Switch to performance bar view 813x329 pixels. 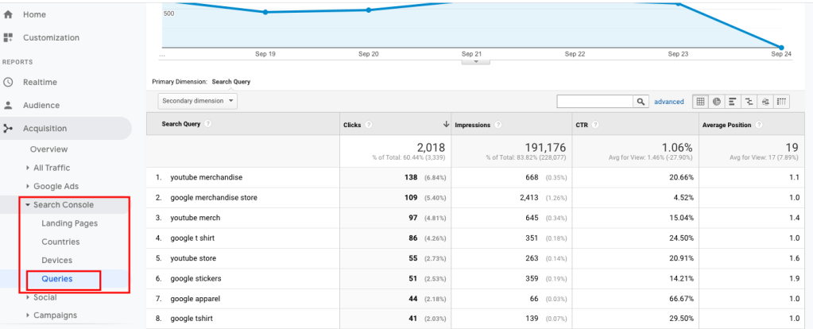click(733, 102)
